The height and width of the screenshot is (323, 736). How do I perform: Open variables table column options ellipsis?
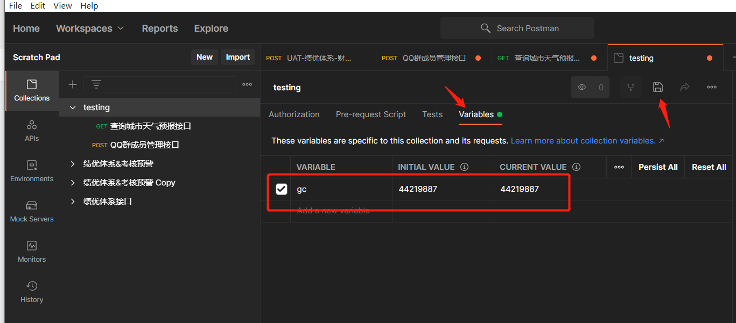(x=619, y=167)
